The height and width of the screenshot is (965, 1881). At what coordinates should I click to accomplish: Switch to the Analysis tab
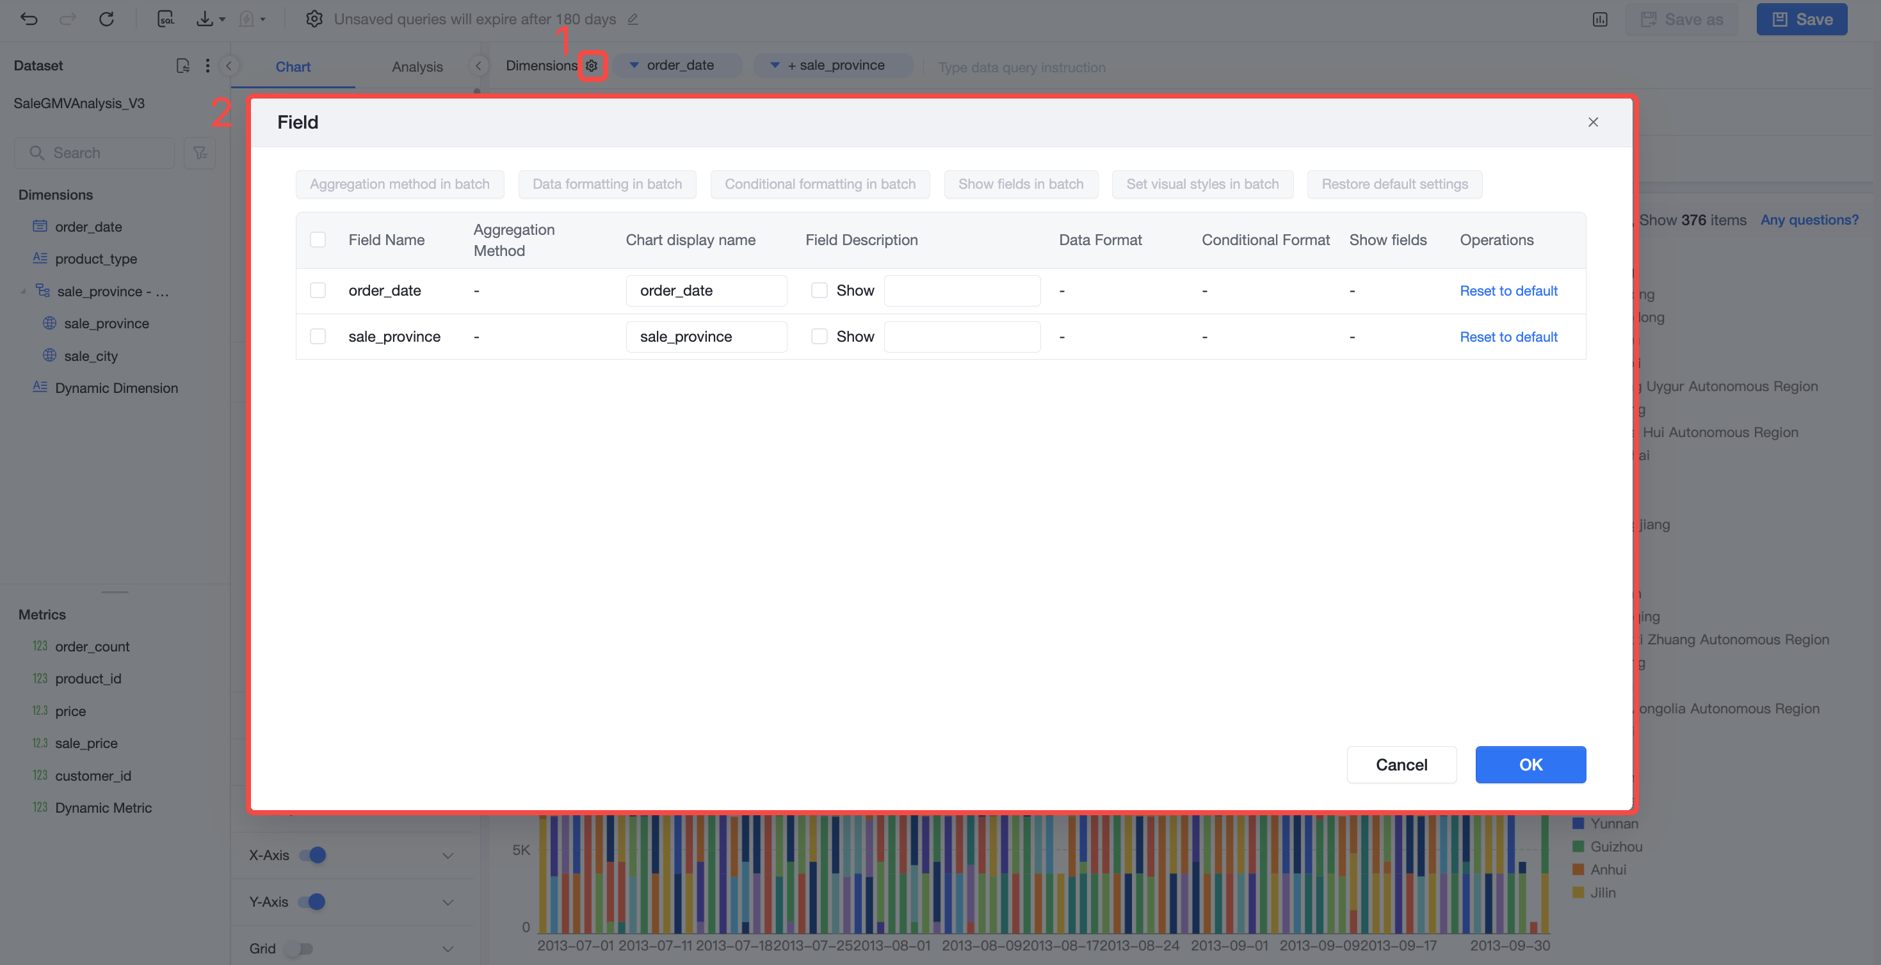click(417, 67)
